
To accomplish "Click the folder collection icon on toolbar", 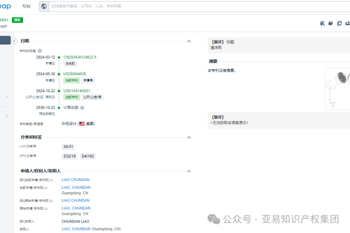I will pyautogui.click(x=330, y=23).
